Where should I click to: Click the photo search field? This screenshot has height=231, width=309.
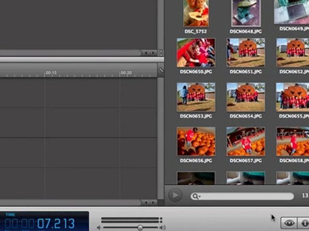(242, 196)
